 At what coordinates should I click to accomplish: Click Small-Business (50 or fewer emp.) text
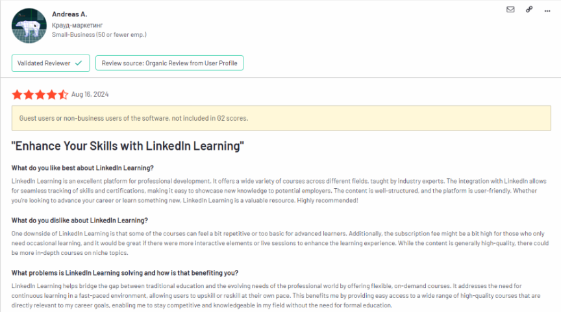pos(99,34)
